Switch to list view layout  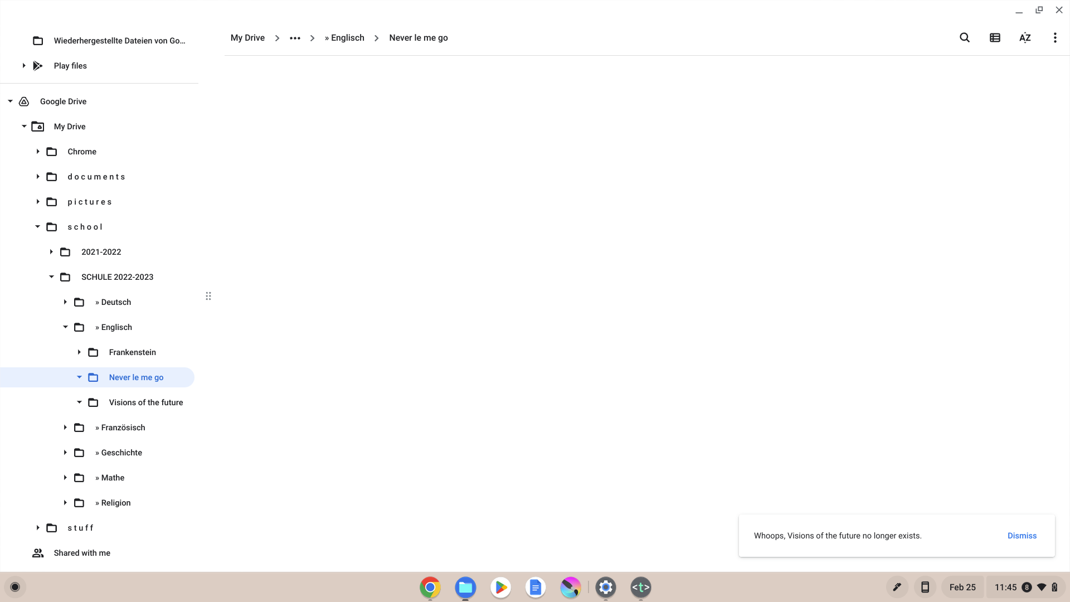click(x=995, y=38)
